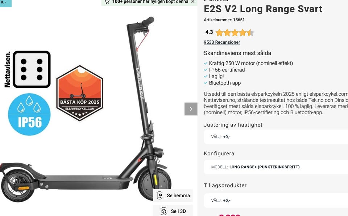This screenshot has height=216, width=348.
Task: Click the IP 56-certifierad feature checkmark
Action: point(206,70)
